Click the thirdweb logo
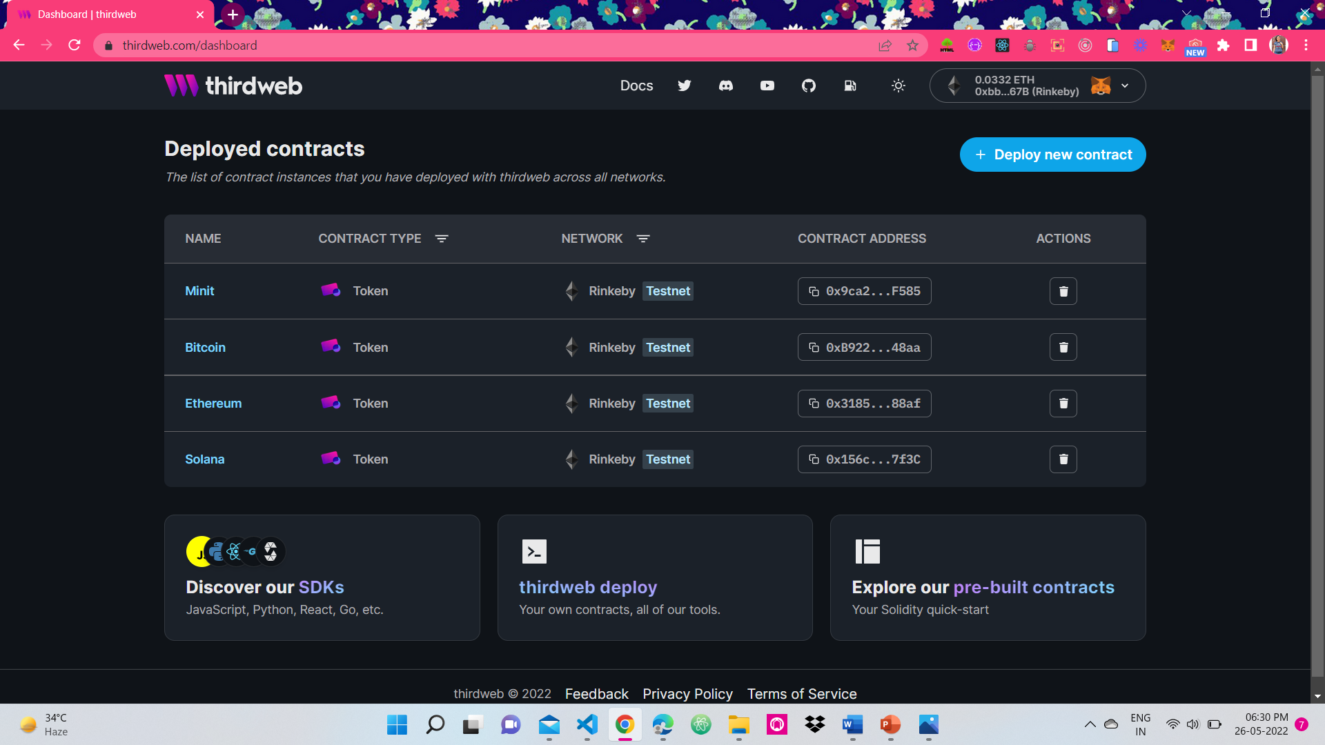 (x=233, y=86)
